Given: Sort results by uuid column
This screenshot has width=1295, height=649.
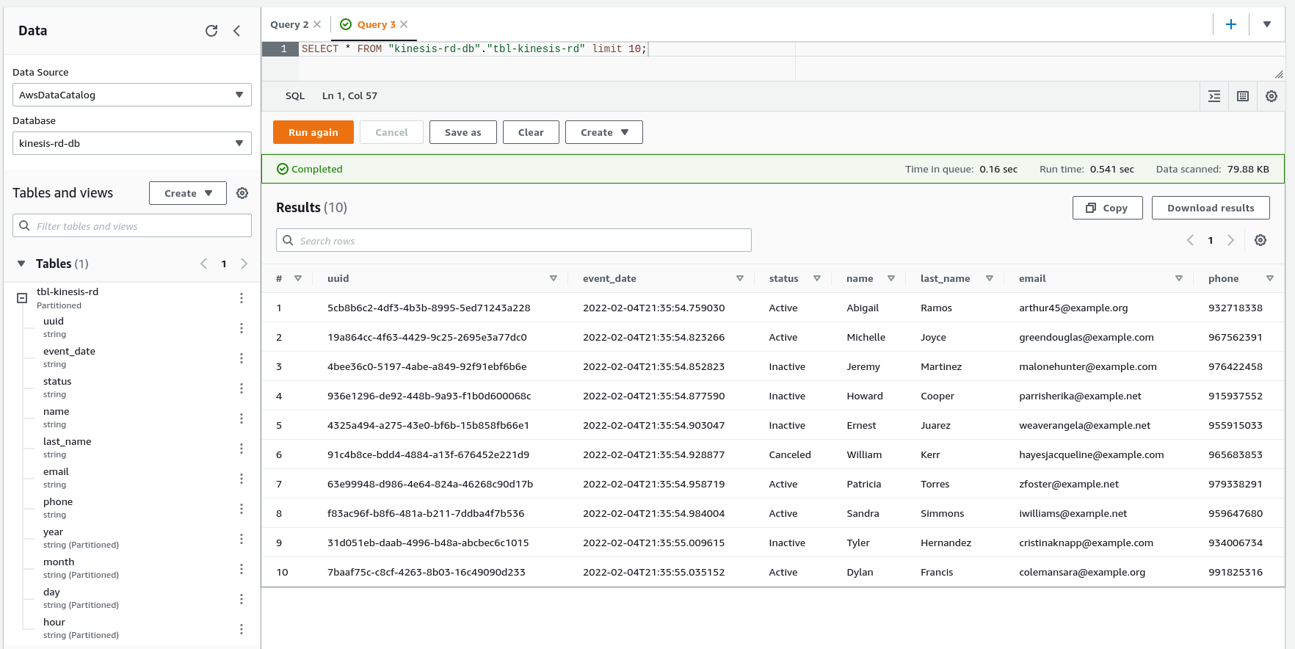Looking at the screenshot, I should [554, 278].
